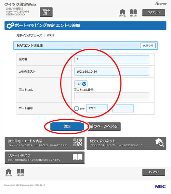Click the 対象インタフェース：WAN text
Viewport: 171px width, 194px height.
(x=35, y=35)
